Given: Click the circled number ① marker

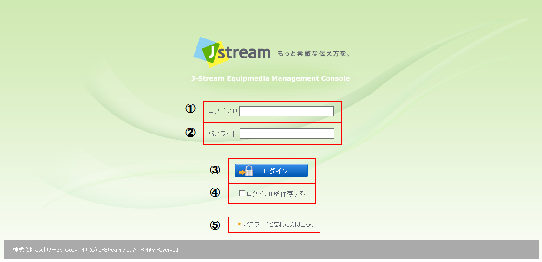Looking at the screenshot, I should 190,109.
